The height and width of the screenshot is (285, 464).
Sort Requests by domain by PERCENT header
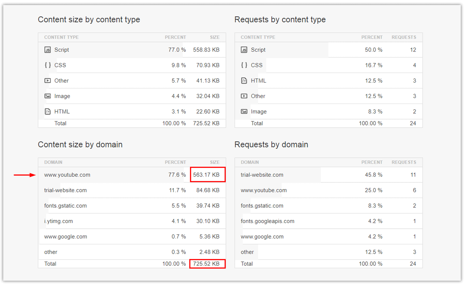coord(372,162)
